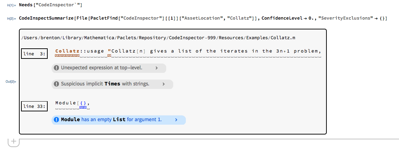Select the Out[2] cell label

coord(11,82)
